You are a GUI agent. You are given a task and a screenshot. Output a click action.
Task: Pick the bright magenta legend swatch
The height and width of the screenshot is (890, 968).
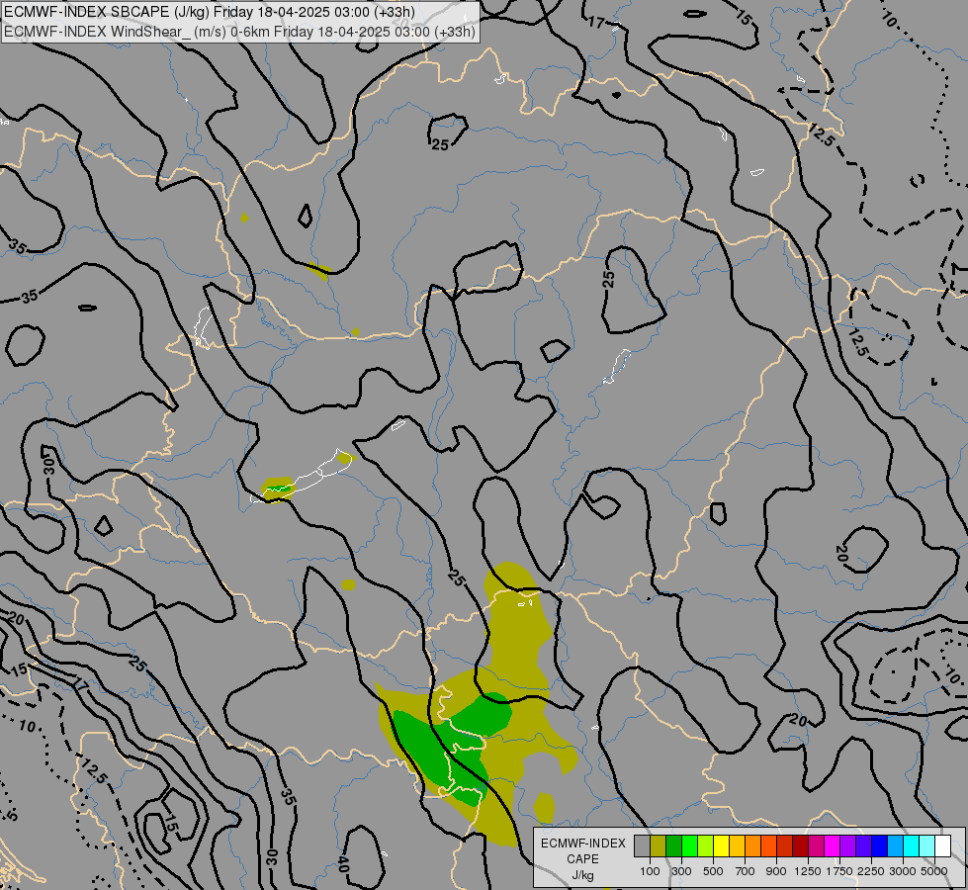click(833, 845)
